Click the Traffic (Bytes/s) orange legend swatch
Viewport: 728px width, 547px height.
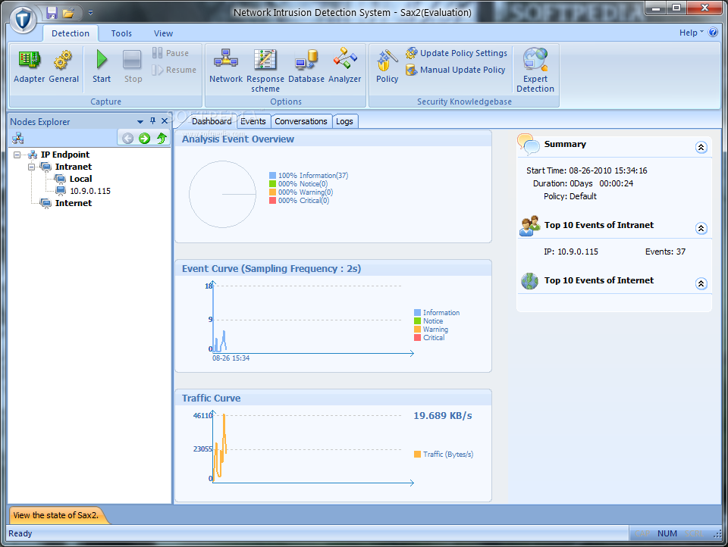[417, 455]
